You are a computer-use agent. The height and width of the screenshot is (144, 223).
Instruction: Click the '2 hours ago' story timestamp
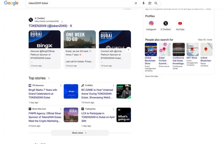(x=34, y=126)
